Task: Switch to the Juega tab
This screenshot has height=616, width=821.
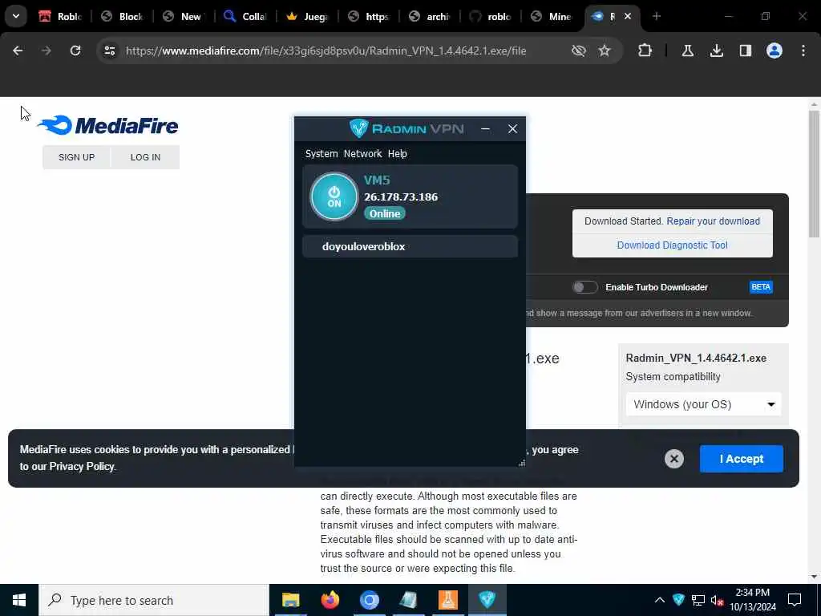Action: [307, 16]
